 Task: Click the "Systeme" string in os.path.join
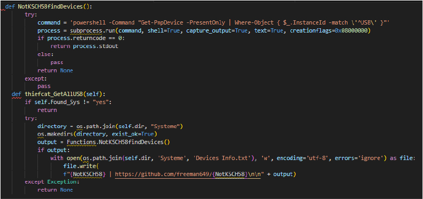coord(168,126)
